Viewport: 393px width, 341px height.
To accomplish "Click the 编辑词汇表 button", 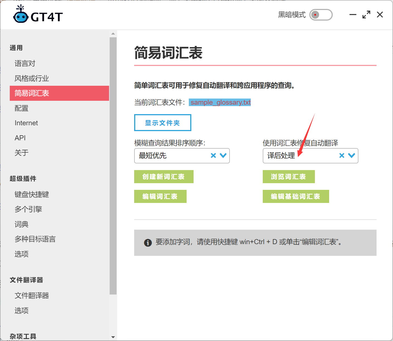I will (160, 196).
